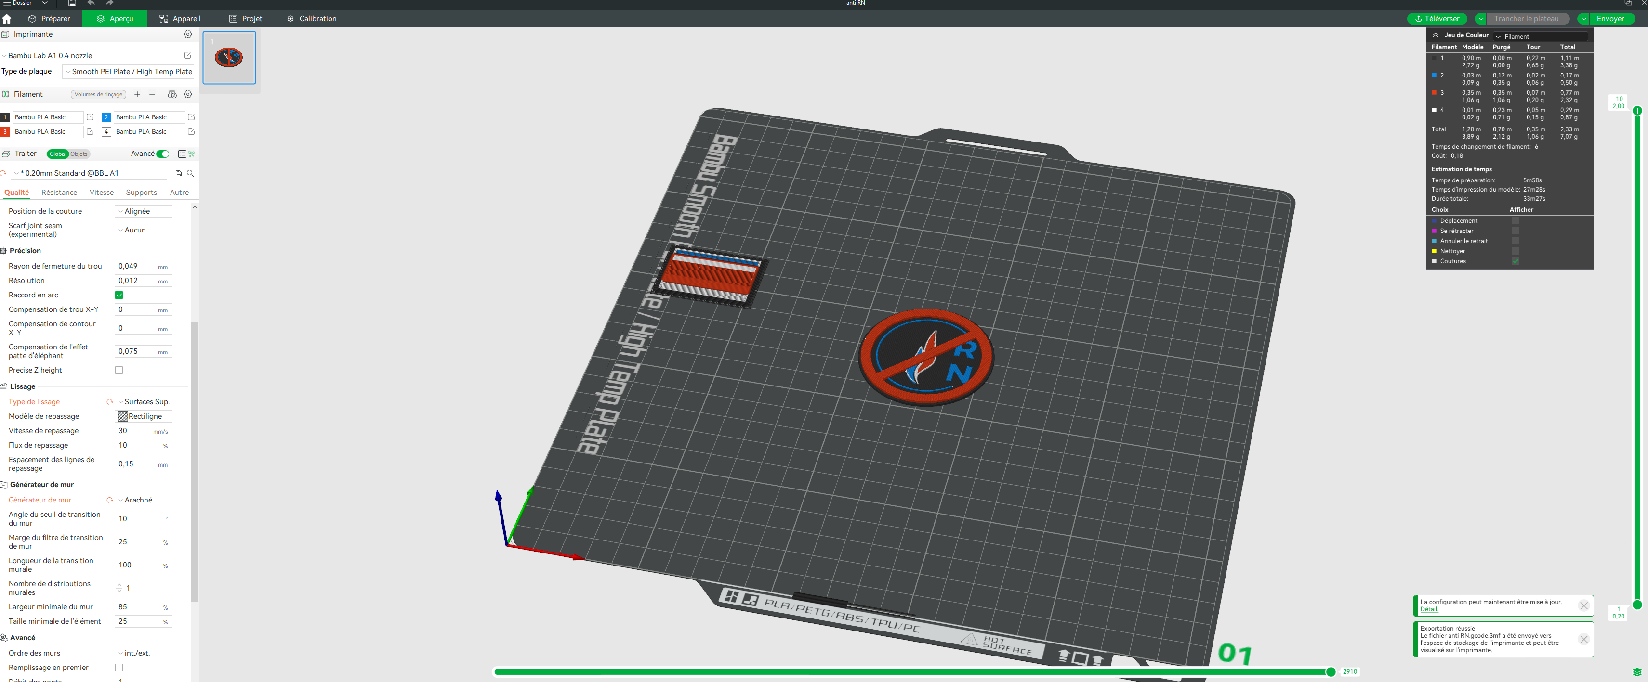The width and height of the screenshot is (1648, 682).
Task: Sync filaments from AMS icon
Action: coord(172,95)
